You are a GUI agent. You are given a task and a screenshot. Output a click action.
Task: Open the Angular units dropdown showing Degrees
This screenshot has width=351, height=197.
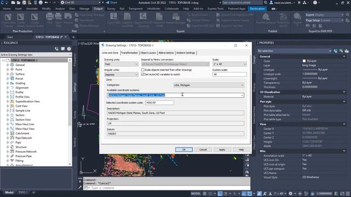point(121,74)
